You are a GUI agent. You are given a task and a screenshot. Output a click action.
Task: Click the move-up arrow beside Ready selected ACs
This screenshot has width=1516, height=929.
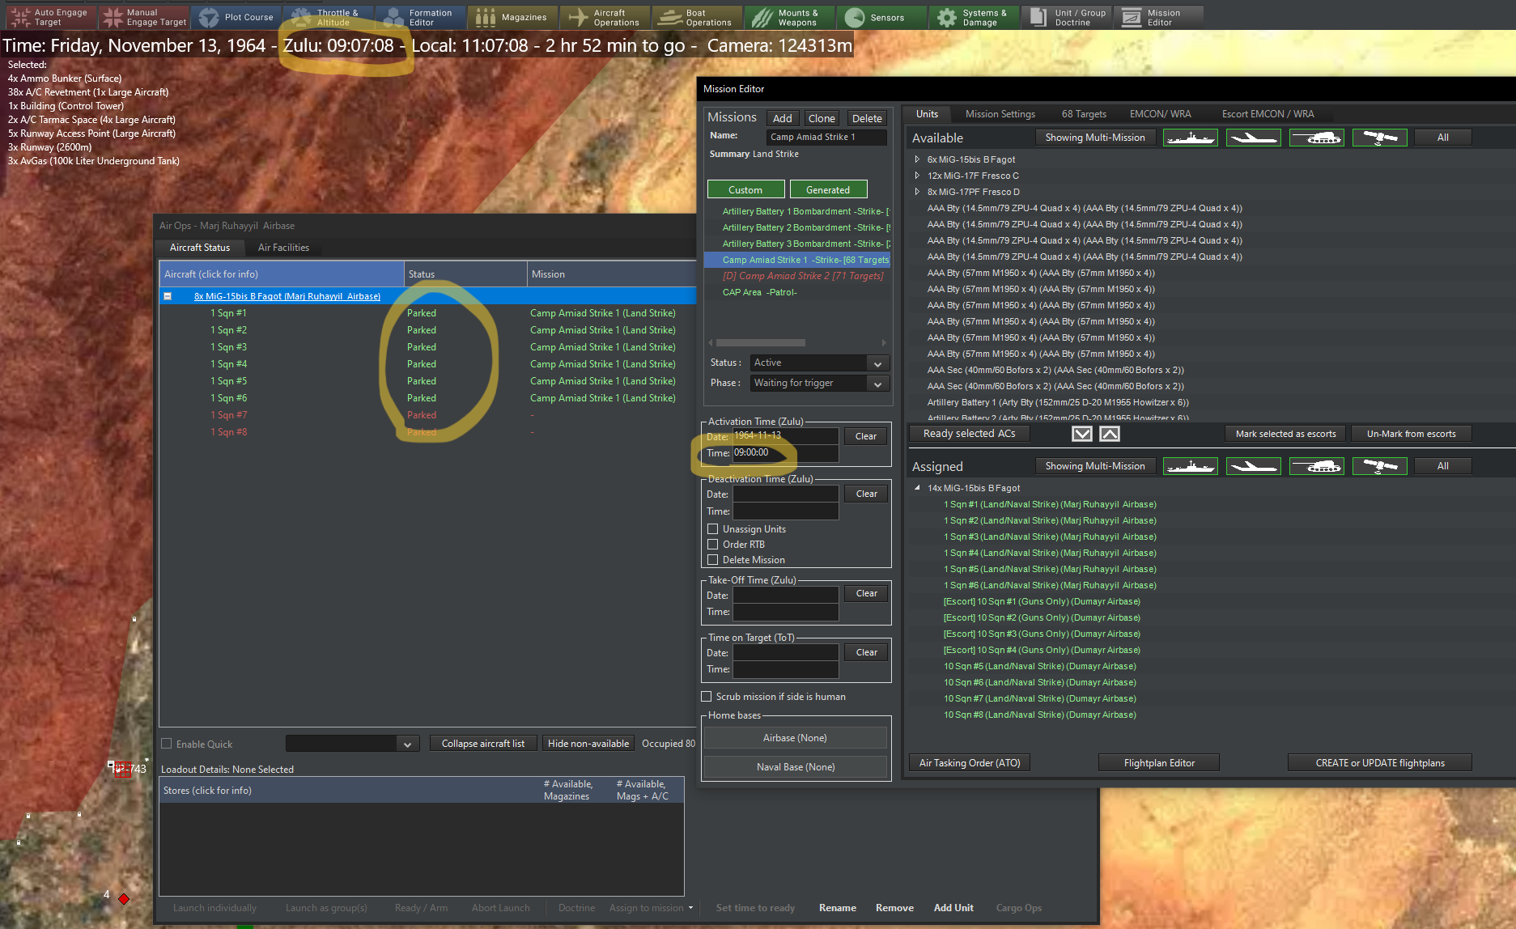tap(1110, 434)
